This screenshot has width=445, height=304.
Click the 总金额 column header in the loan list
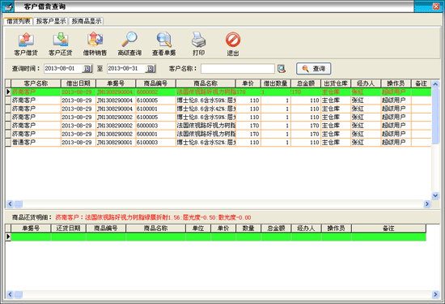tap(306, 83)
